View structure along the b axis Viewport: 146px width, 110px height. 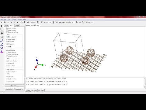pyautogui.click(x=5, y=22)
